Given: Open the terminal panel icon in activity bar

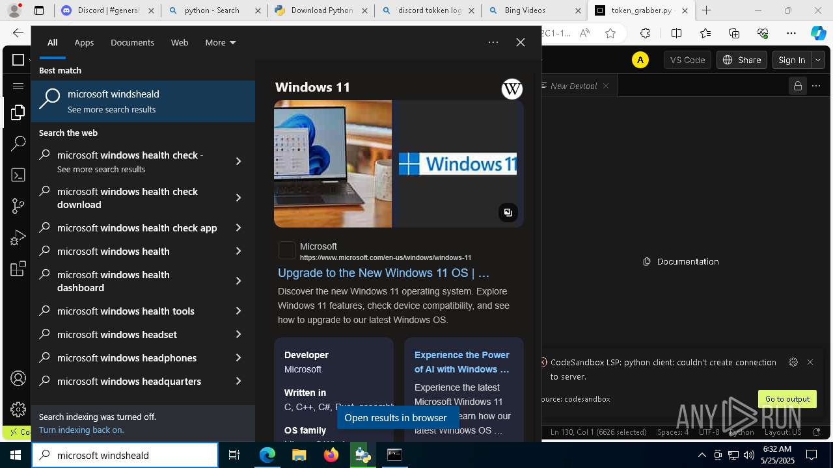Looking at the screenshot, I should pyautogui.click(x=18, y=175).
